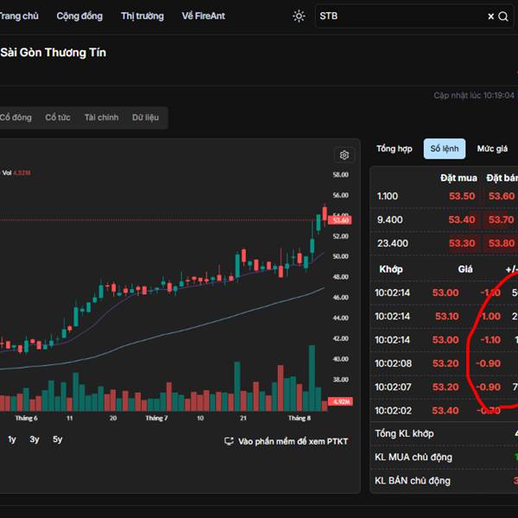Viewport: 518px width, 518px height.
Task: Click the 53.60 price label on chart axis
Action: (340, 220)
